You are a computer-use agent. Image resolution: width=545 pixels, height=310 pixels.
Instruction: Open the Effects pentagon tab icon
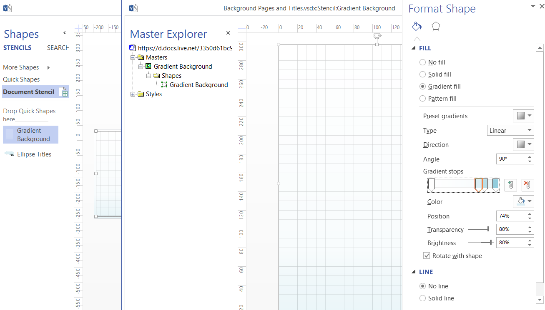click(x=436, y=27)
